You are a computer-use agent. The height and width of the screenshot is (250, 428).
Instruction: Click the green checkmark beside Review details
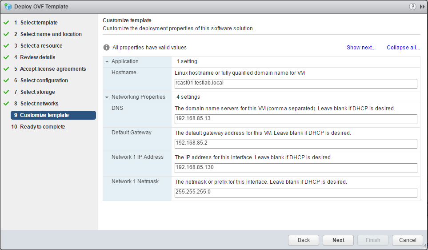pos(6,57)
